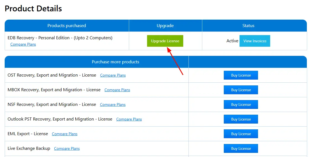Click the Upgrade column header
The image size is (311, 157).
[x=165, y=26]
